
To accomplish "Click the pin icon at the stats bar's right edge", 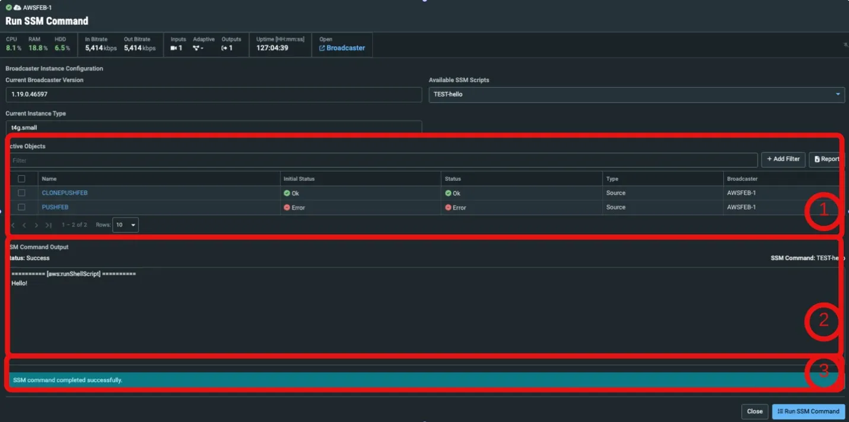I will 845,44.
